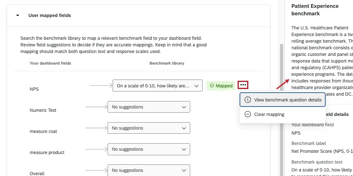Screen dimensions: 353x176
Task: Click the Net Promoter Score benchmark label
Action: [x=319, y=151]
